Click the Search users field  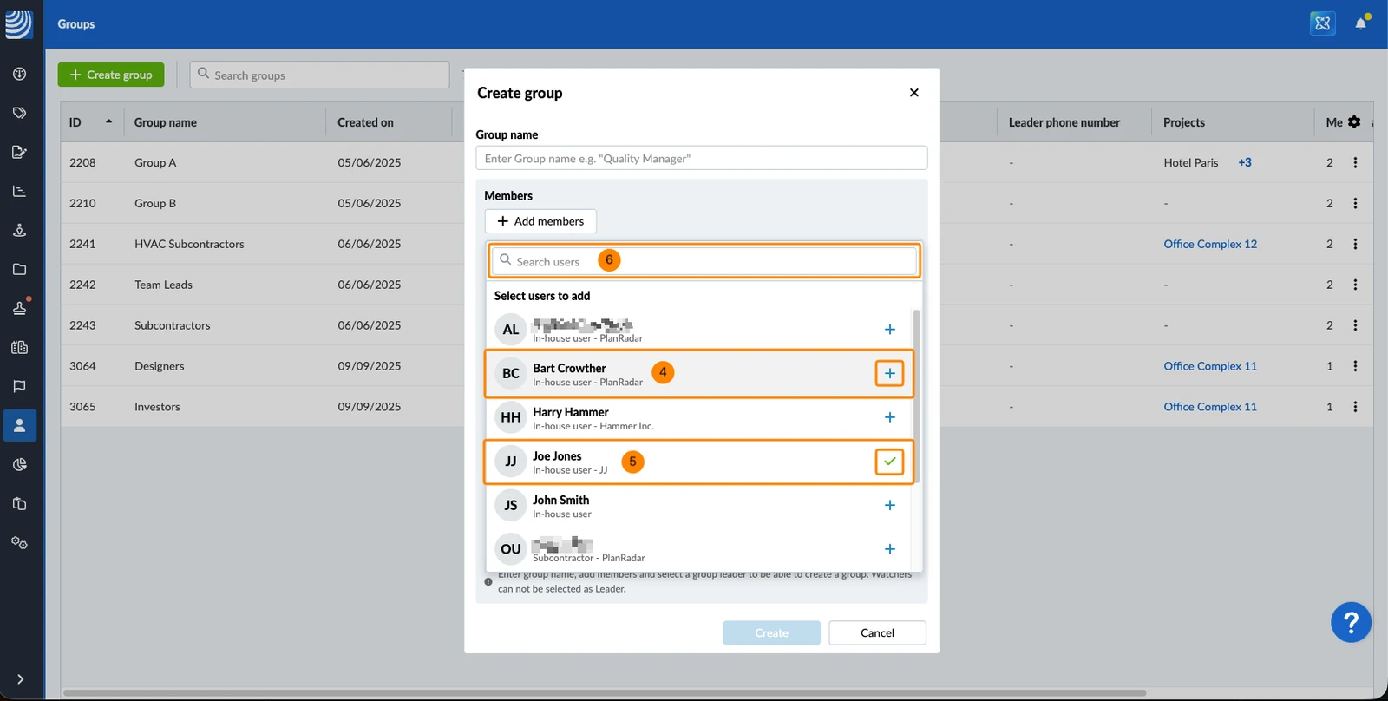[x=704, y=261]
